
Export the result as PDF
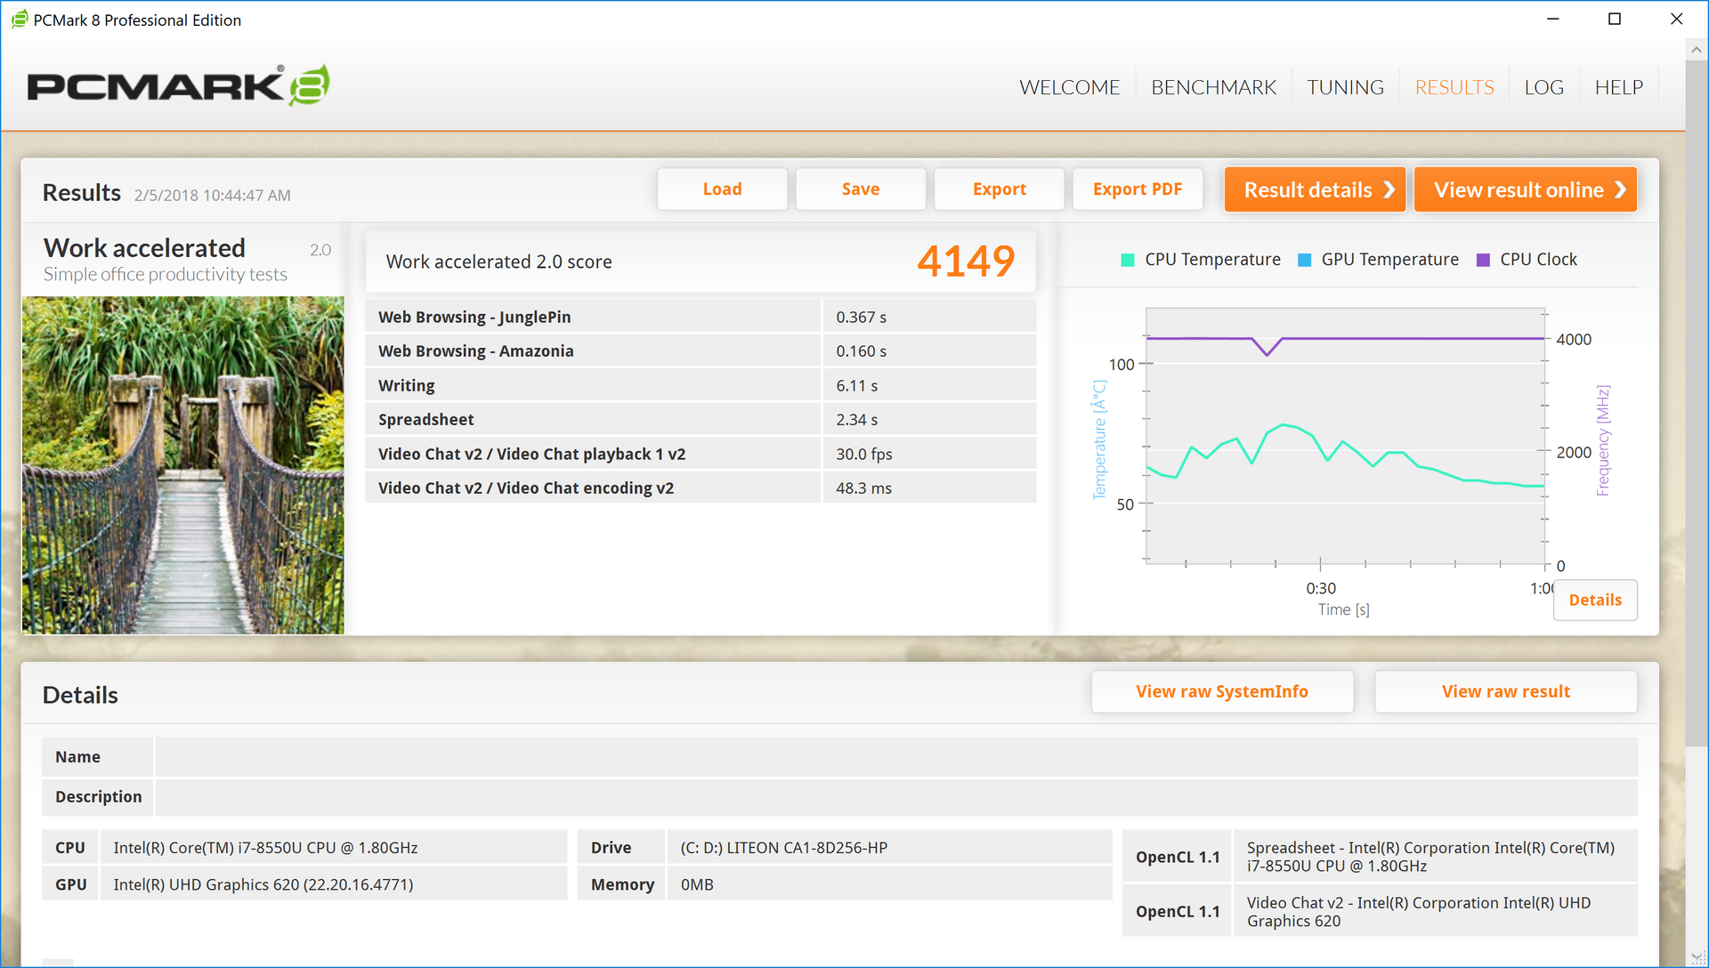click(1137, 190)
